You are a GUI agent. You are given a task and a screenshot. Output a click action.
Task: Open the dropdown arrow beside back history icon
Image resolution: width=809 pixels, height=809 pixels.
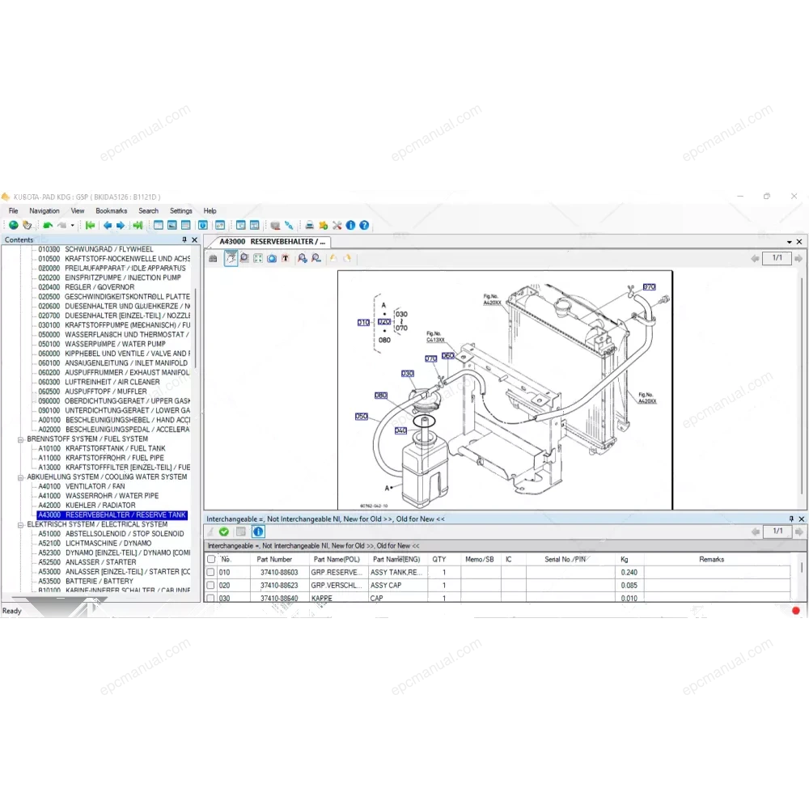point(72,226)
